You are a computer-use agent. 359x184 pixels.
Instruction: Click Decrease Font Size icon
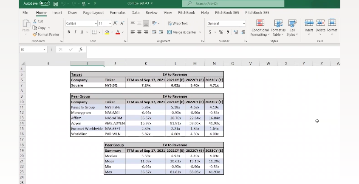tap(122, 23)
